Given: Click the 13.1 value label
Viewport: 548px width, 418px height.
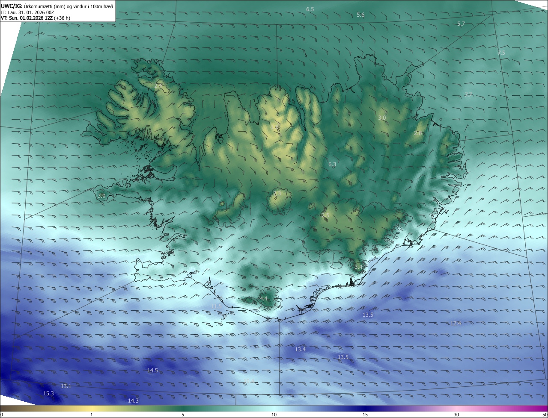Looking at the screenshot, I should click(66, 386).
